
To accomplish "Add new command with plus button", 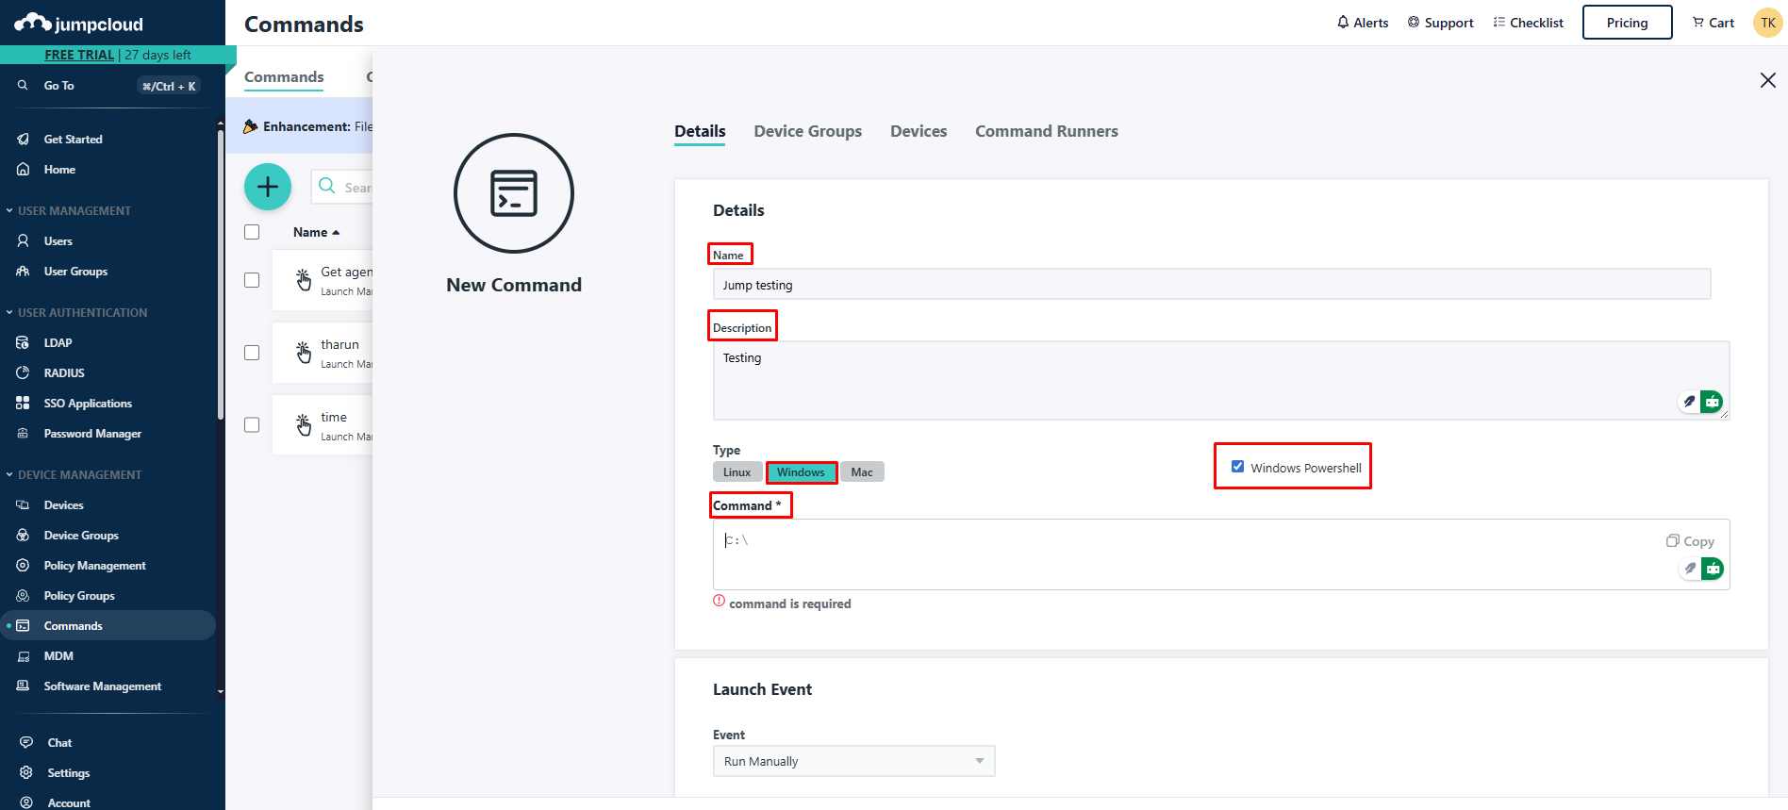I will tap(268, 187).
